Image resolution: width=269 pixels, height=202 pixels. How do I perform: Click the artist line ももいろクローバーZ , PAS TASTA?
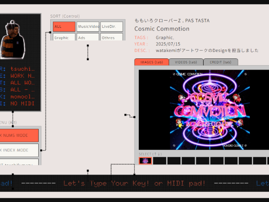coord(172,21)
